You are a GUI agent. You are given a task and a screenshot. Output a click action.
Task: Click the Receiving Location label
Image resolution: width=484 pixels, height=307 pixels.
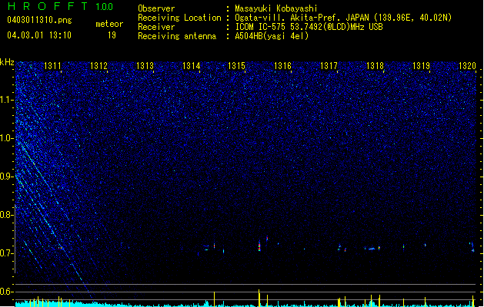pos(179,18)
